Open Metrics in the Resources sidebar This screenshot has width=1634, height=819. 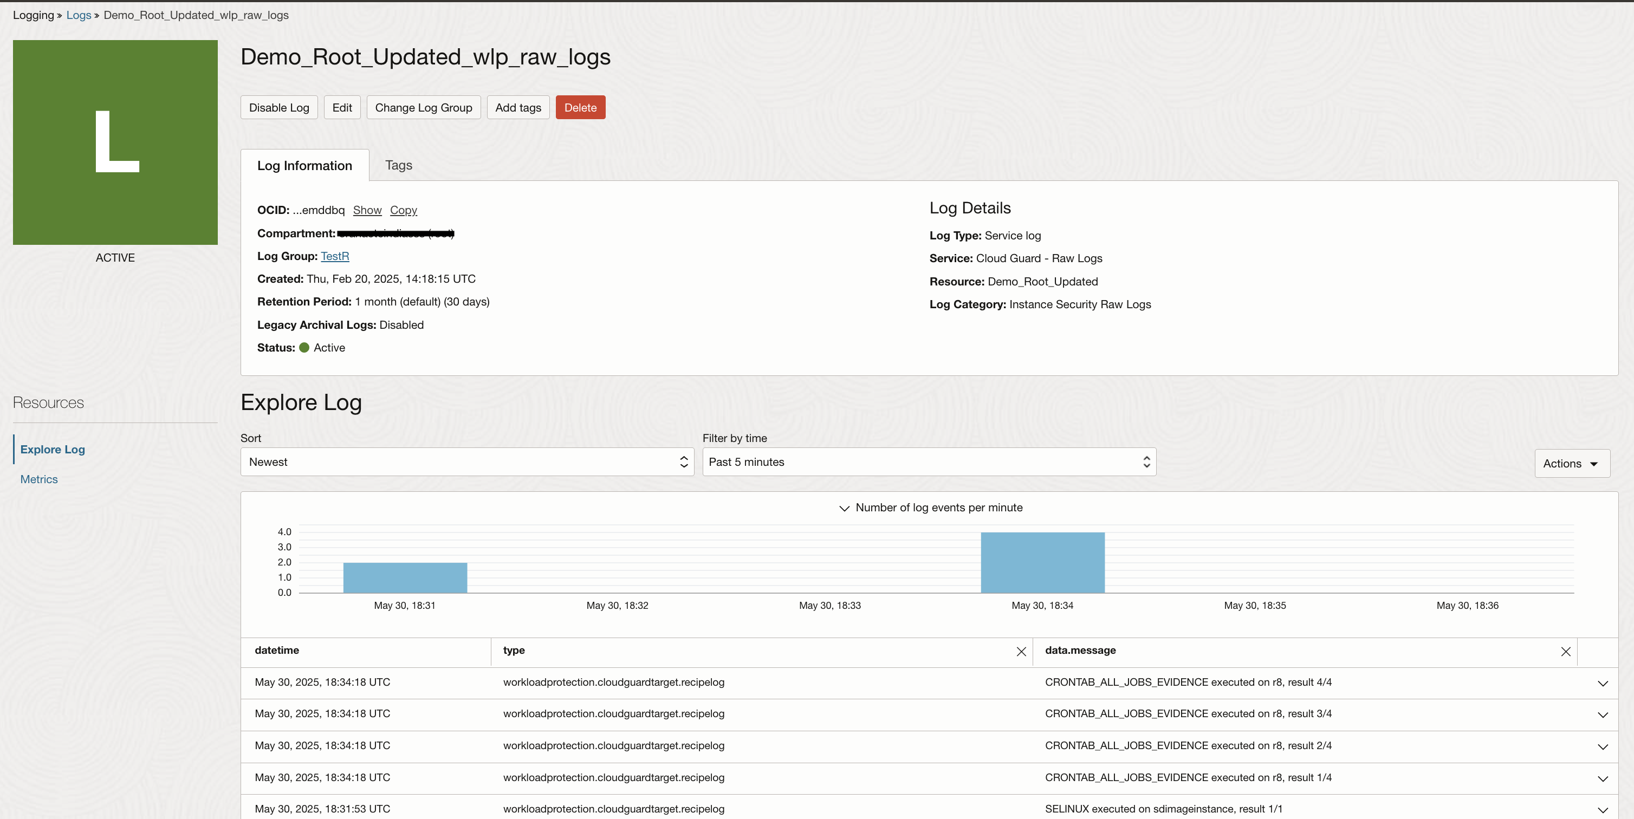[x=38, y=479]
